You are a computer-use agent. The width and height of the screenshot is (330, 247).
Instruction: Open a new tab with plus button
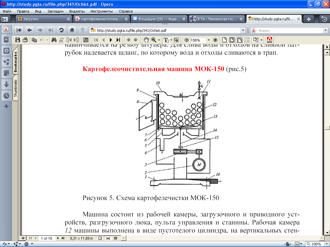(x=308, y=19)
